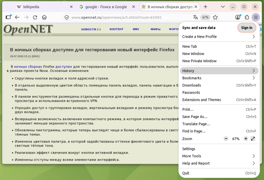Image resolution: width=264 pixels, height=180 pixels.
Task: Enter full screen from Zoom row
Action: tap(253, 139)
